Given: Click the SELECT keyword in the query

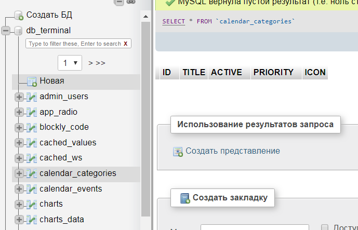Looking at the screenshot, I should coord(174,21).
